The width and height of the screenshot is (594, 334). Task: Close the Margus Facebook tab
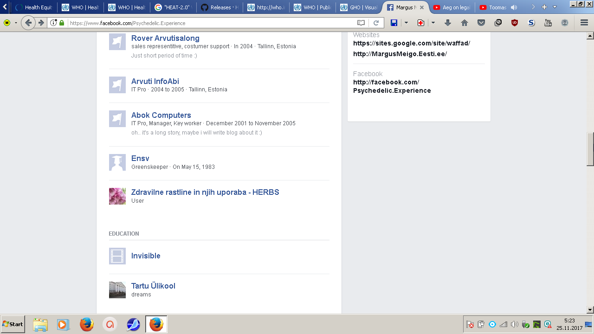421,7
